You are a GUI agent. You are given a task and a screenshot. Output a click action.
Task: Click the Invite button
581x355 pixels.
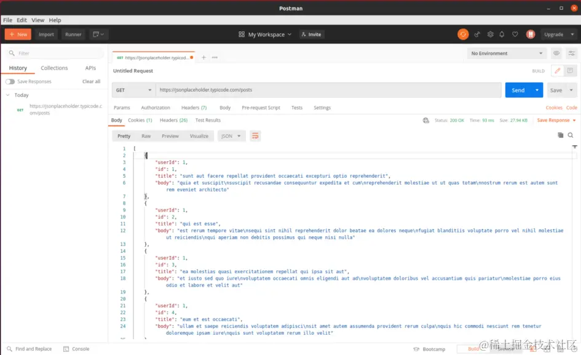click(311, 34)
